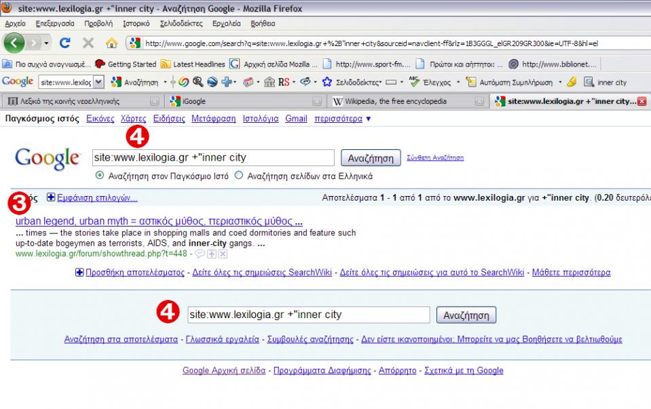Open the Έλεγχος spell check dropdown arrow
This screenshot has width=651, height=409.
pyautogui.click(x=458, y=82)
